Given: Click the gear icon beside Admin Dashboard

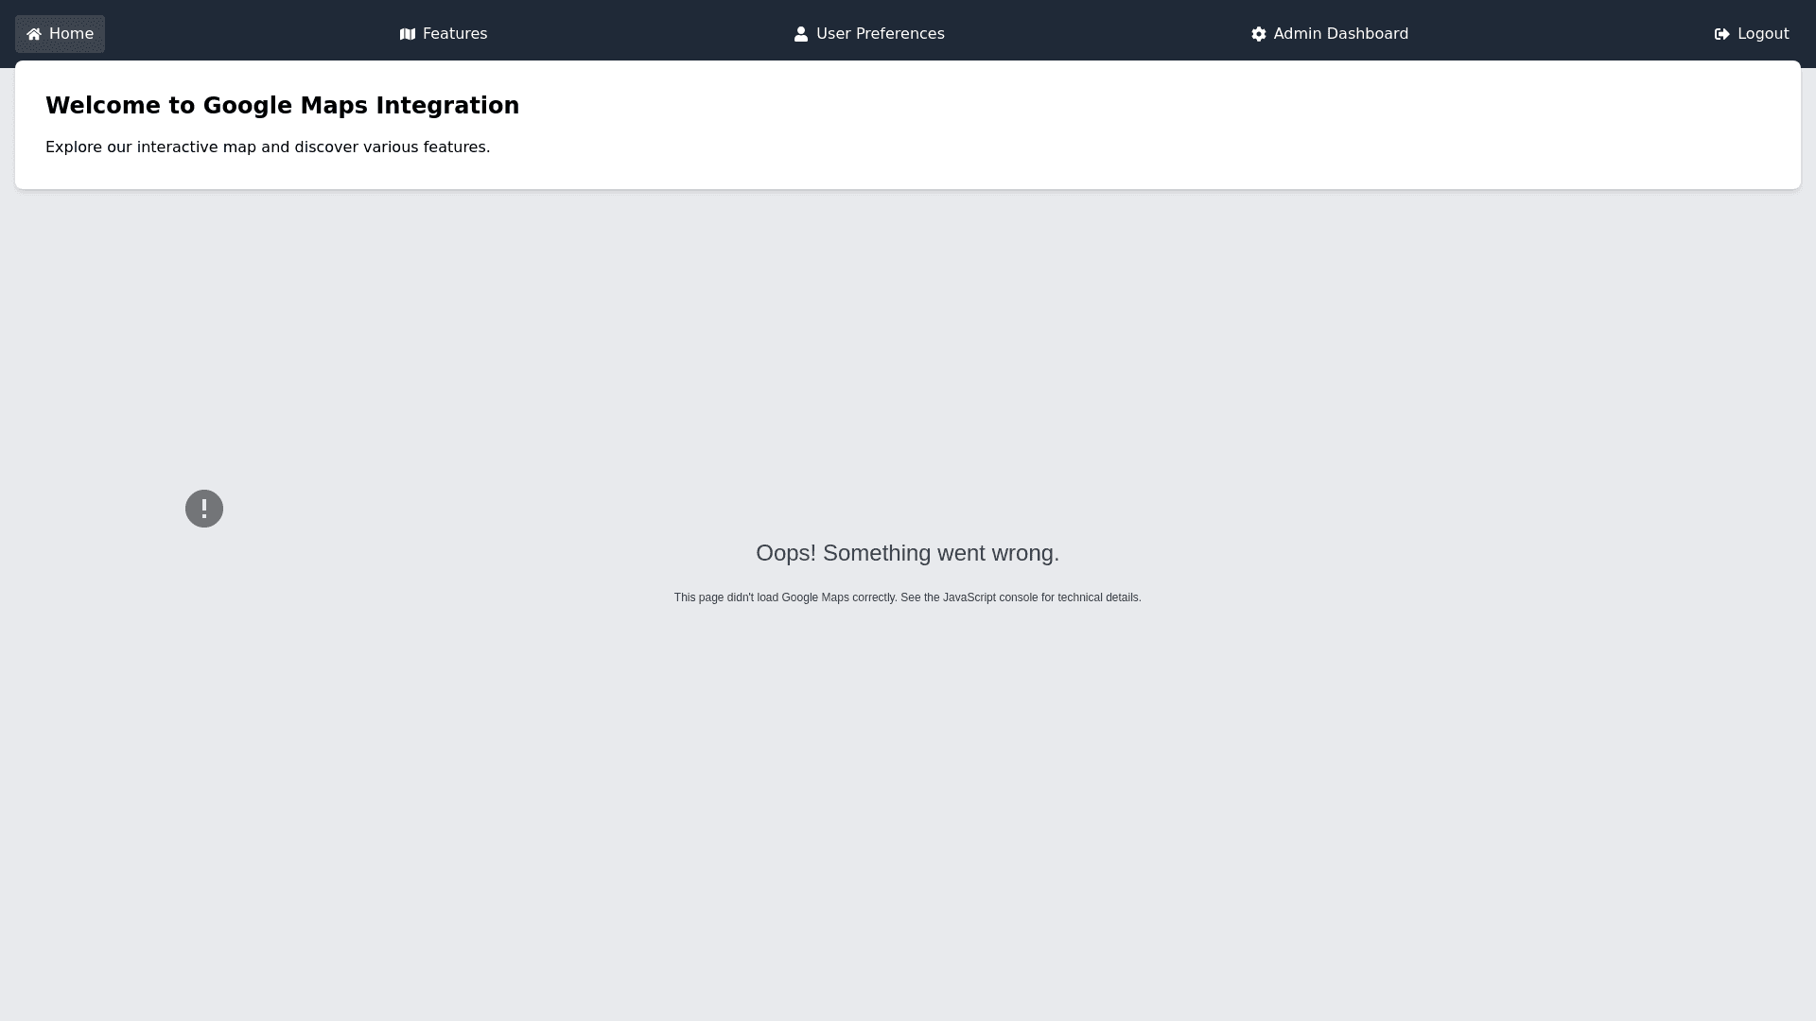Looking at the screenshot, I should tap(1259, 34).
